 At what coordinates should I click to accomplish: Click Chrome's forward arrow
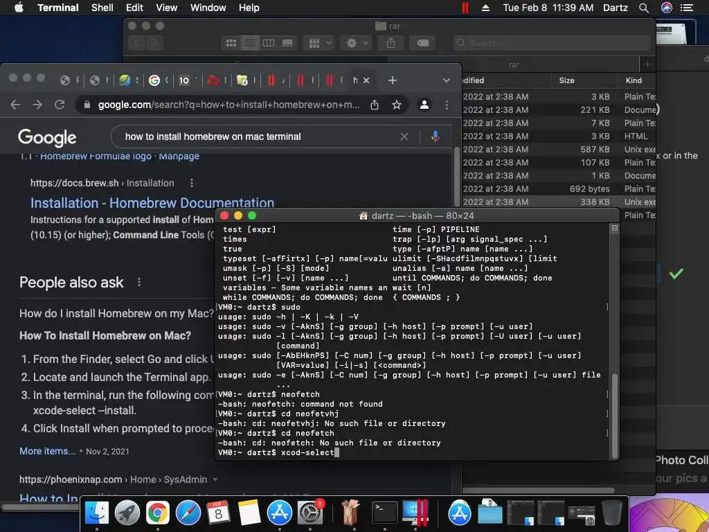click(x=37, y=105)
